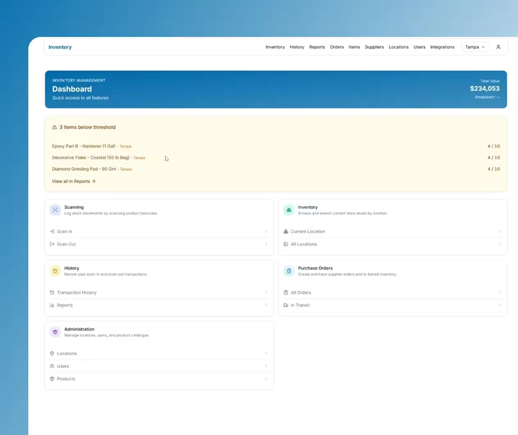Expand the Scan Out row chevron

(x=266, y=244)
